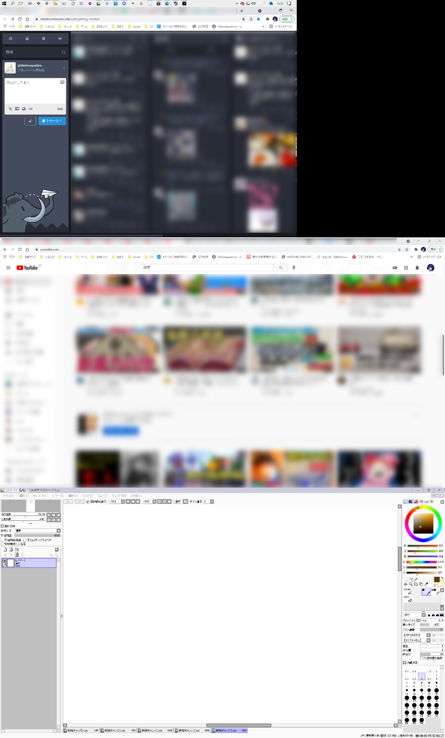Delete the layer with the trash icon
Image resolution: width=445 pixels, height=738 pixels.
coord(22,555)
